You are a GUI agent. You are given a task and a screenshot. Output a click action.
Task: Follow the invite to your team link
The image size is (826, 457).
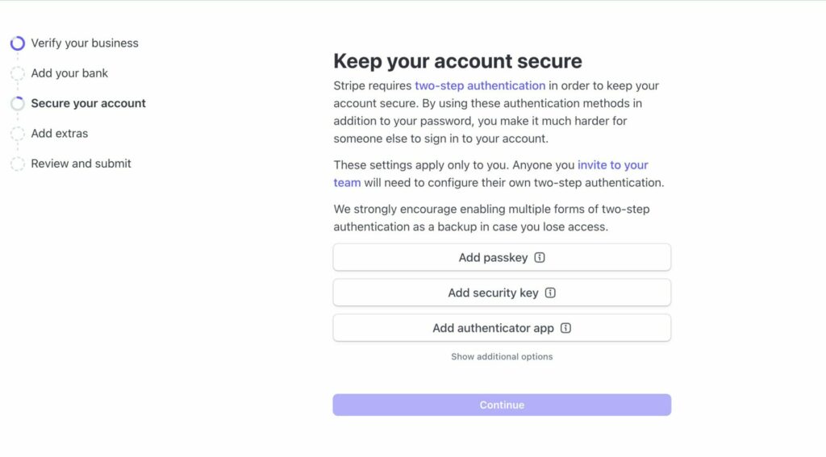click(612, 164)
